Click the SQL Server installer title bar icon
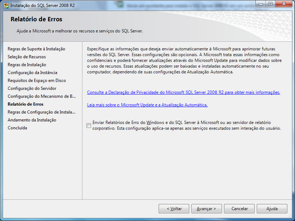This screenshot has height=221, width=295. click(6, 5)
